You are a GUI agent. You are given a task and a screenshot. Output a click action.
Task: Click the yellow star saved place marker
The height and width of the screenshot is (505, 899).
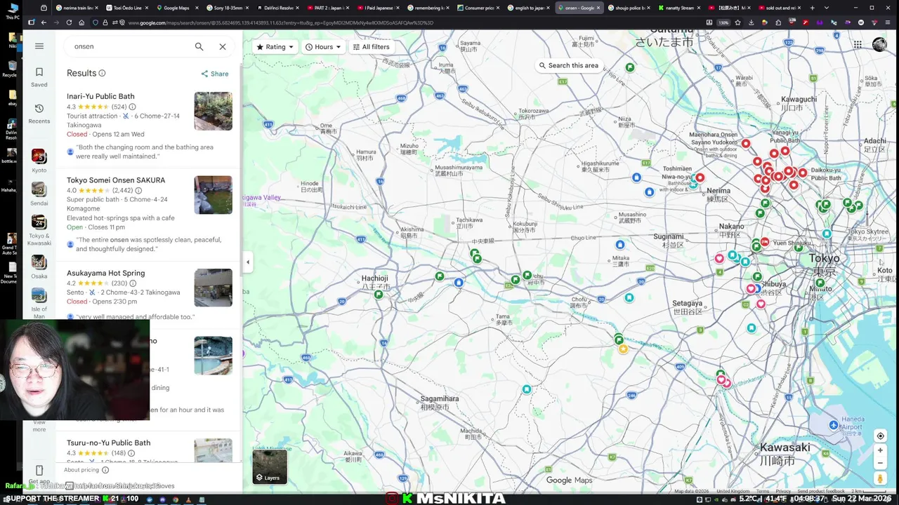623,349
